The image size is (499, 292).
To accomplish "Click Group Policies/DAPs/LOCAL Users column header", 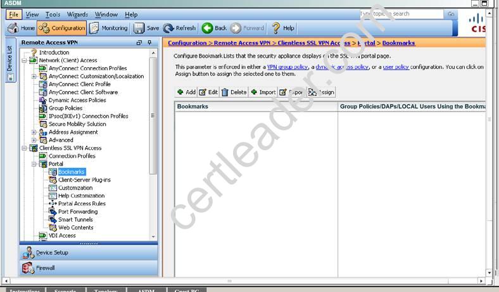I will (x=412, y=106).
